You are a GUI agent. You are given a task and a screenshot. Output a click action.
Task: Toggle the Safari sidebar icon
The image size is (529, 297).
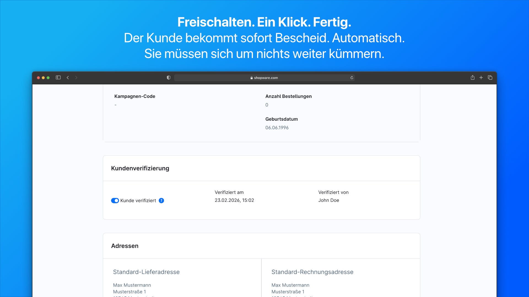point(58,78)
